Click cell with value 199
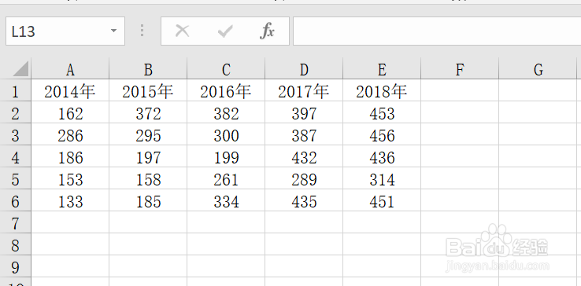 [x=226, y=156]
